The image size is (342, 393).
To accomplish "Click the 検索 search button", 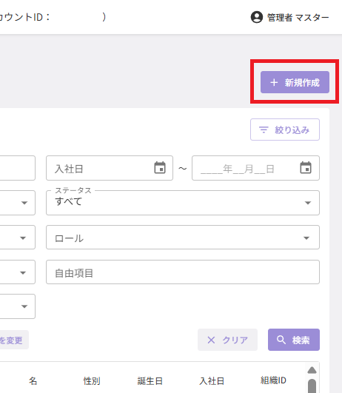I will (x=294, y=340).
